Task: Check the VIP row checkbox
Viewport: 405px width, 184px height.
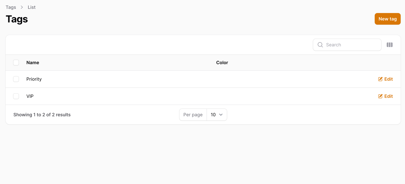Action: pos(16,96)
